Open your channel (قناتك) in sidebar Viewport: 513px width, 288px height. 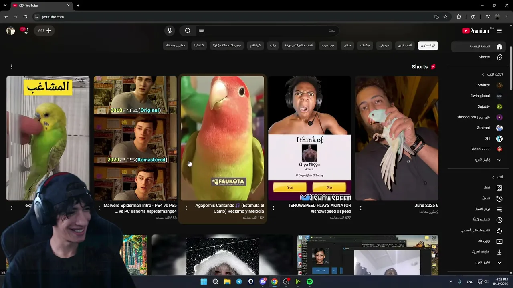pyautogui.click(x=479, y=188)
